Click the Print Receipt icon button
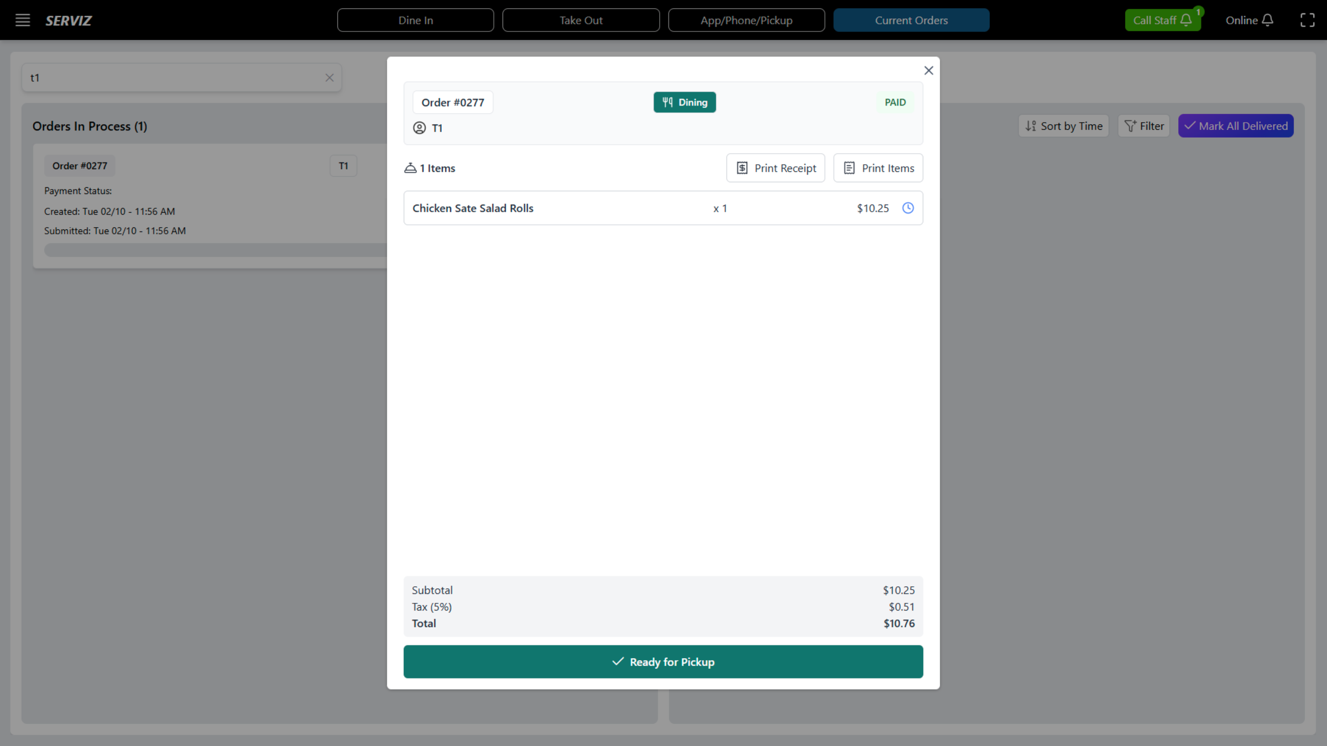Image resolution: width=1327 pixels, height=746 pixels. tap(743, 167)
